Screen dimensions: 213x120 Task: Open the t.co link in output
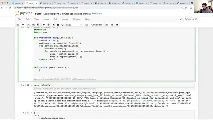[x=125, y=101]
